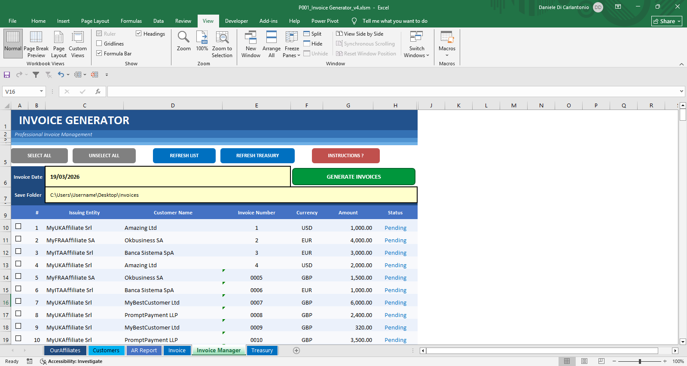This screenshot has width=687, height=366.
Task: Click the Undo arrow
Action: point(61,75)
